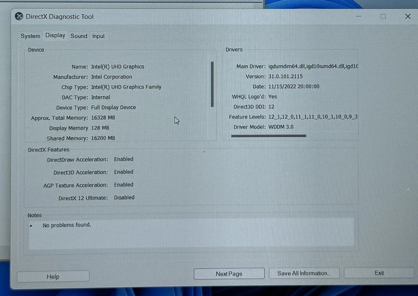This screenshot has height=296, width=418.
Task: Minimize the DirectX Diagnostic Tool window
Action: click(359, 16)
